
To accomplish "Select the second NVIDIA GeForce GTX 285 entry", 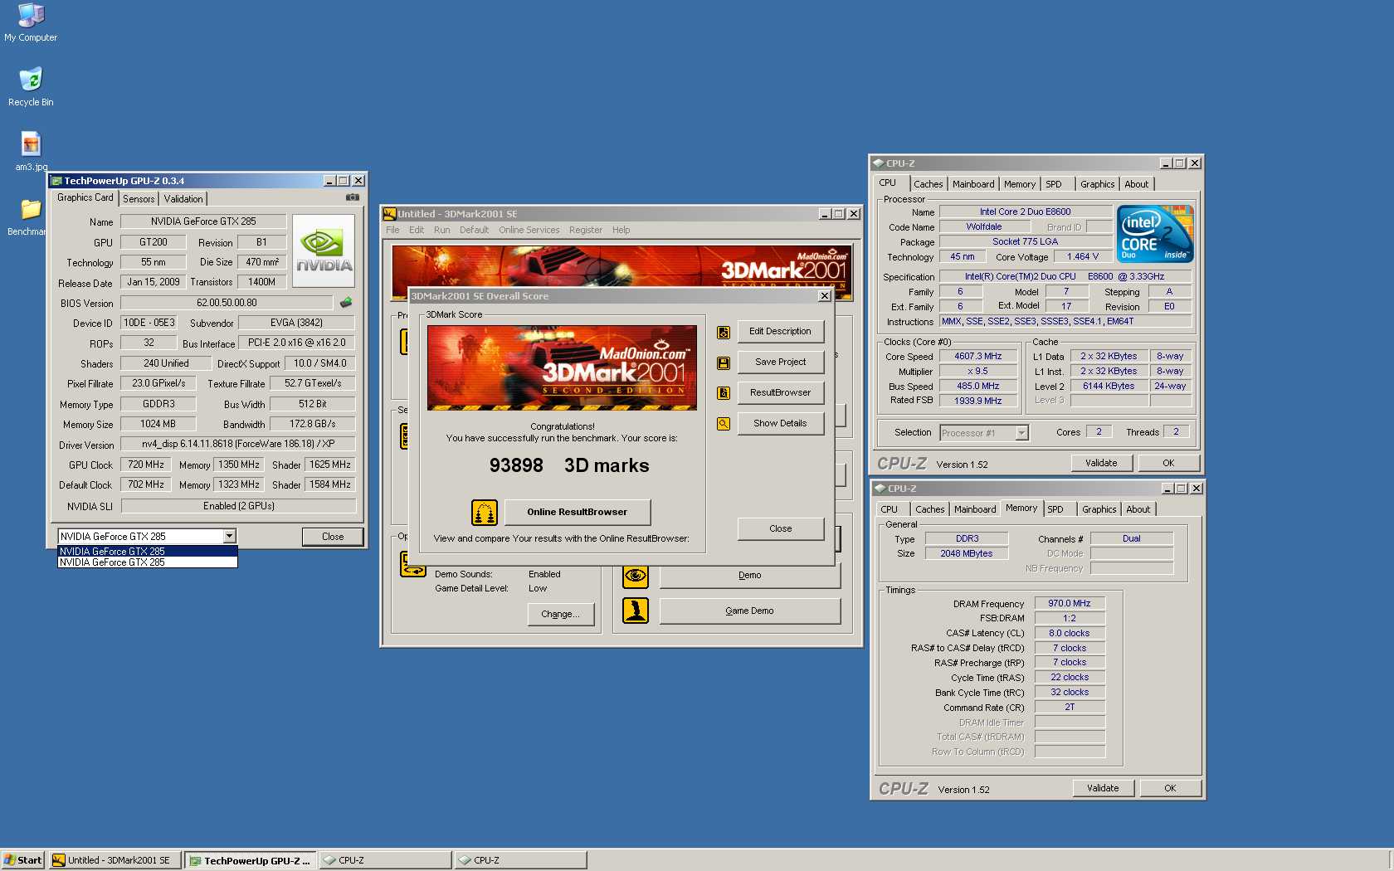I will click(148, 562).
